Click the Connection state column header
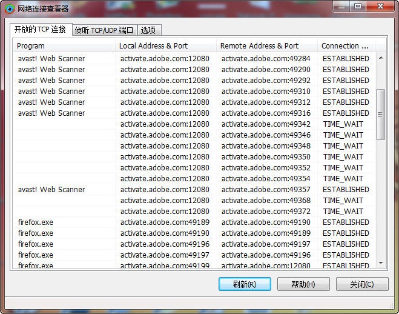 point(346,46)
